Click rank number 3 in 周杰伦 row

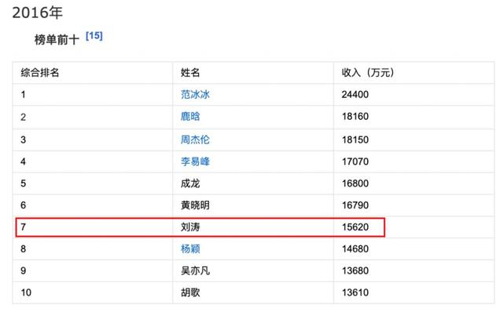[x=23, y=140]
